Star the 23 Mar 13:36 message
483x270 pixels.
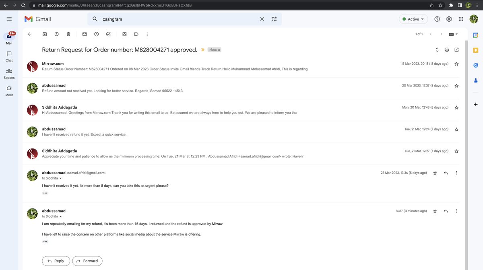(x=435, y=173)
